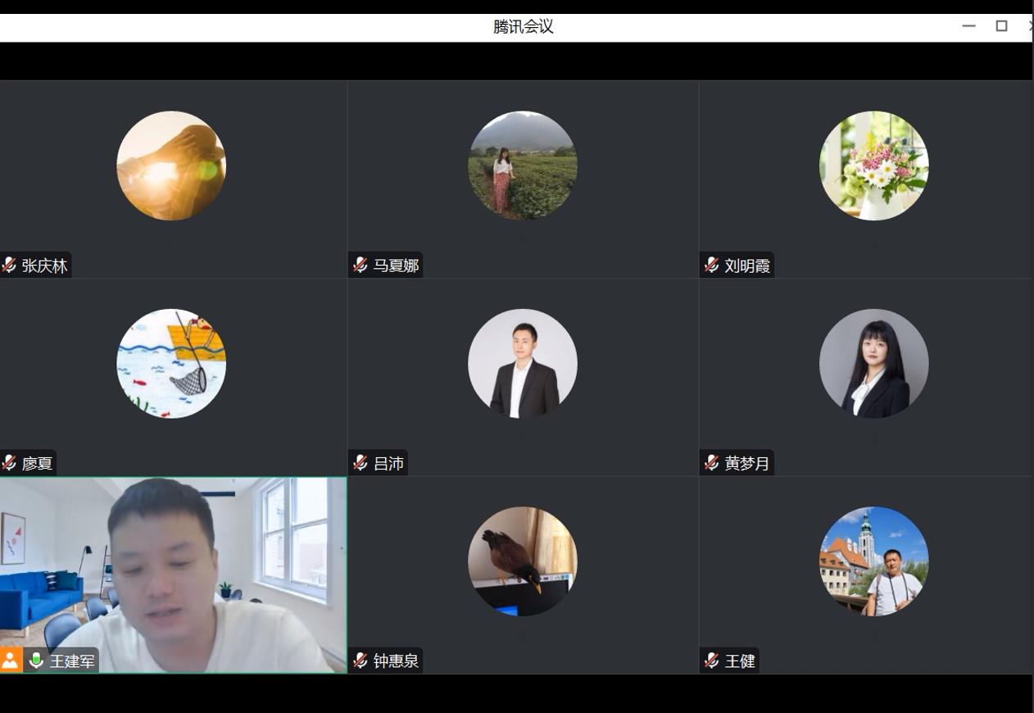1034x713 pixels.
Task: Click the muted mic icon beside 吕沛
Action: coord(361,463)
